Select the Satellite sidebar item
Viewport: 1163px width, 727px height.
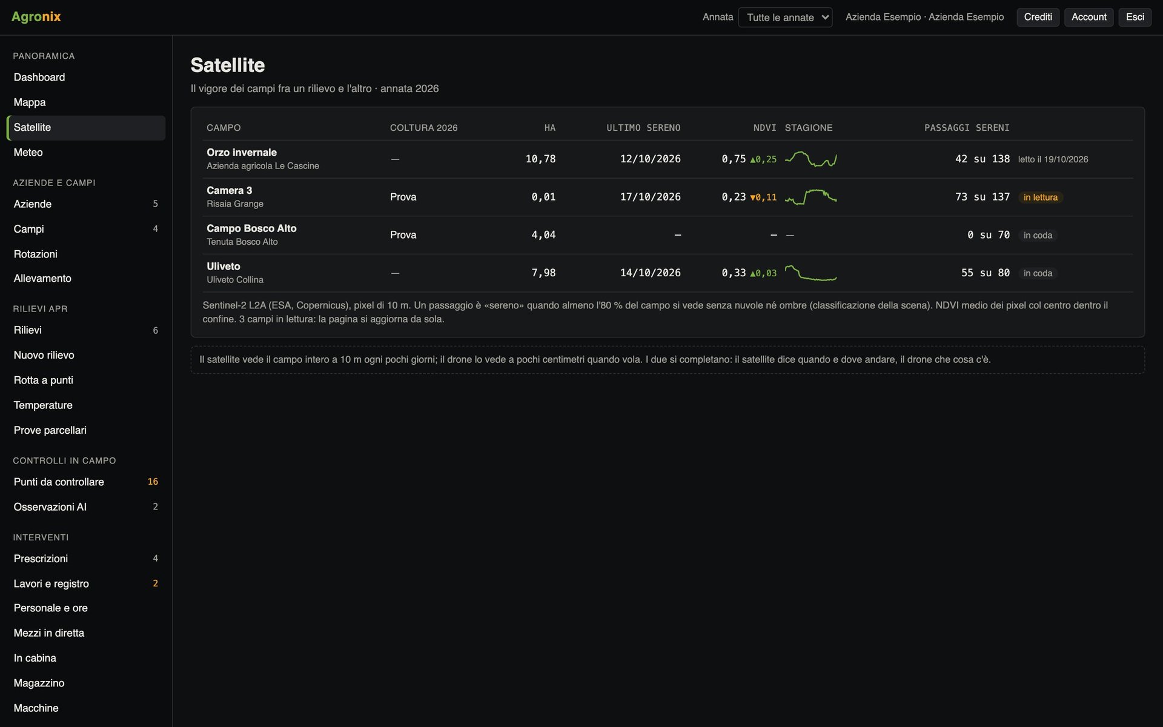point(85,128)
